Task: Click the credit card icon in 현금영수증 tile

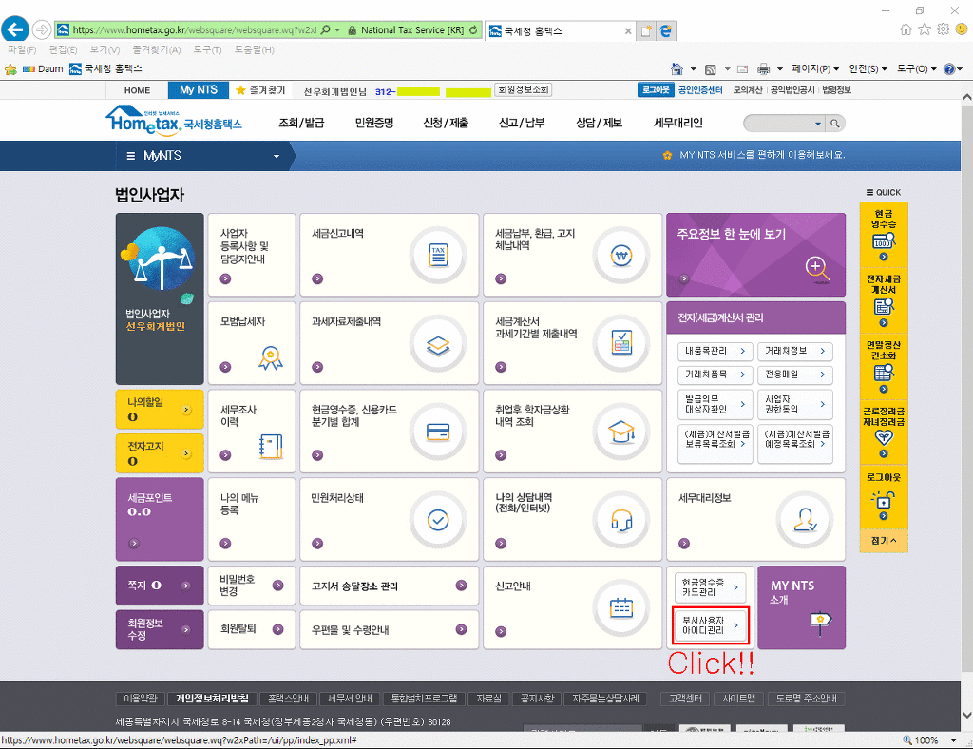Action: point(438,432)
